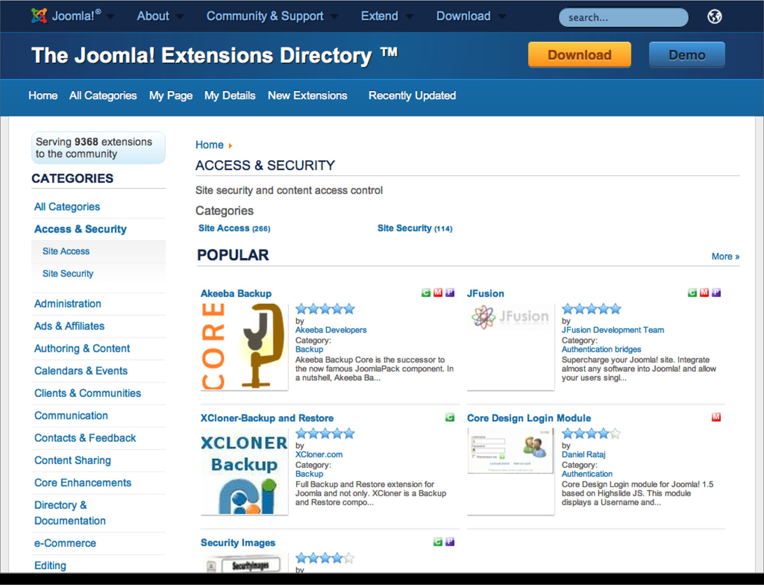Screen dimensions: 764x588
Task: Open New Extensions tab
Action: point(308,95)
